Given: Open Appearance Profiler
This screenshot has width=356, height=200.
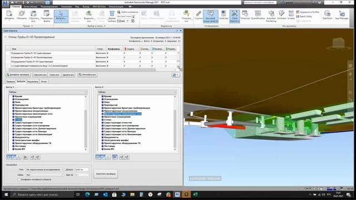Looking at the screenshot, I should coord(308,12).
